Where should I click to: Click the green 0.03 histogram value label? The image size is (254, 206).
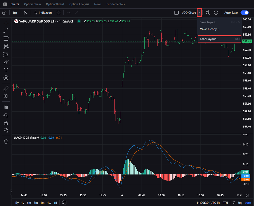tap(245, 172)
